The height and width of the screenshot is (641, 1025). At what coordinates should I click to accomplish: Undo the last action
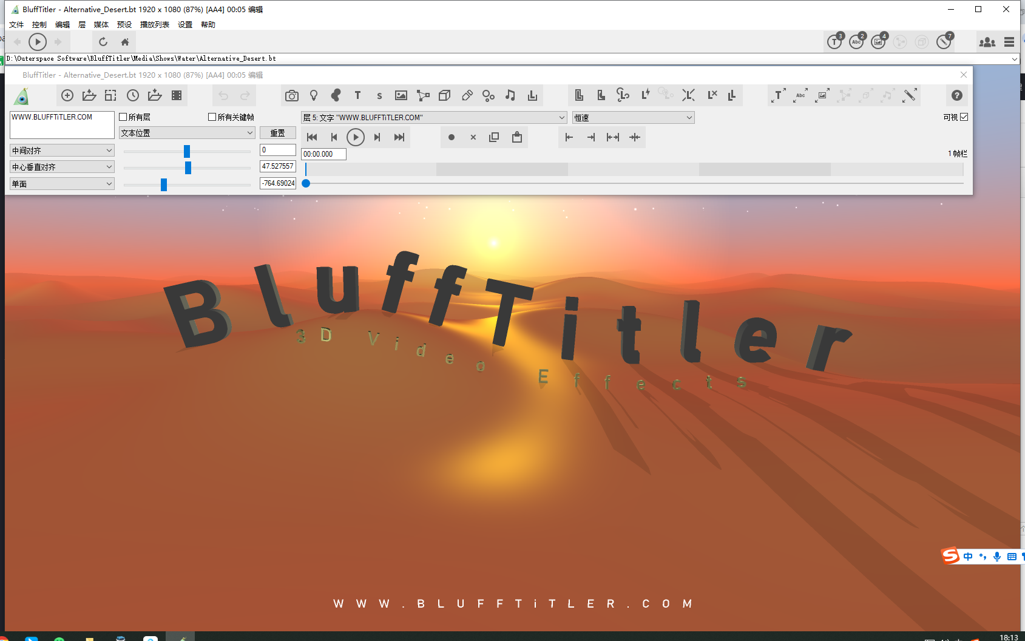pyautogui.click(x=223, y=95)
